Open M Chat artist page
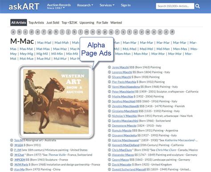This screenshot has width=211, height=172. [x=19, y=155]
